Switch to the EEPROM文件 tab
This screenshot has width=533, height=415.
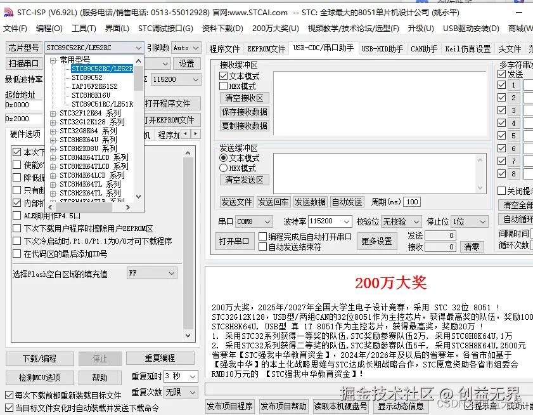[x=266, y=49]
